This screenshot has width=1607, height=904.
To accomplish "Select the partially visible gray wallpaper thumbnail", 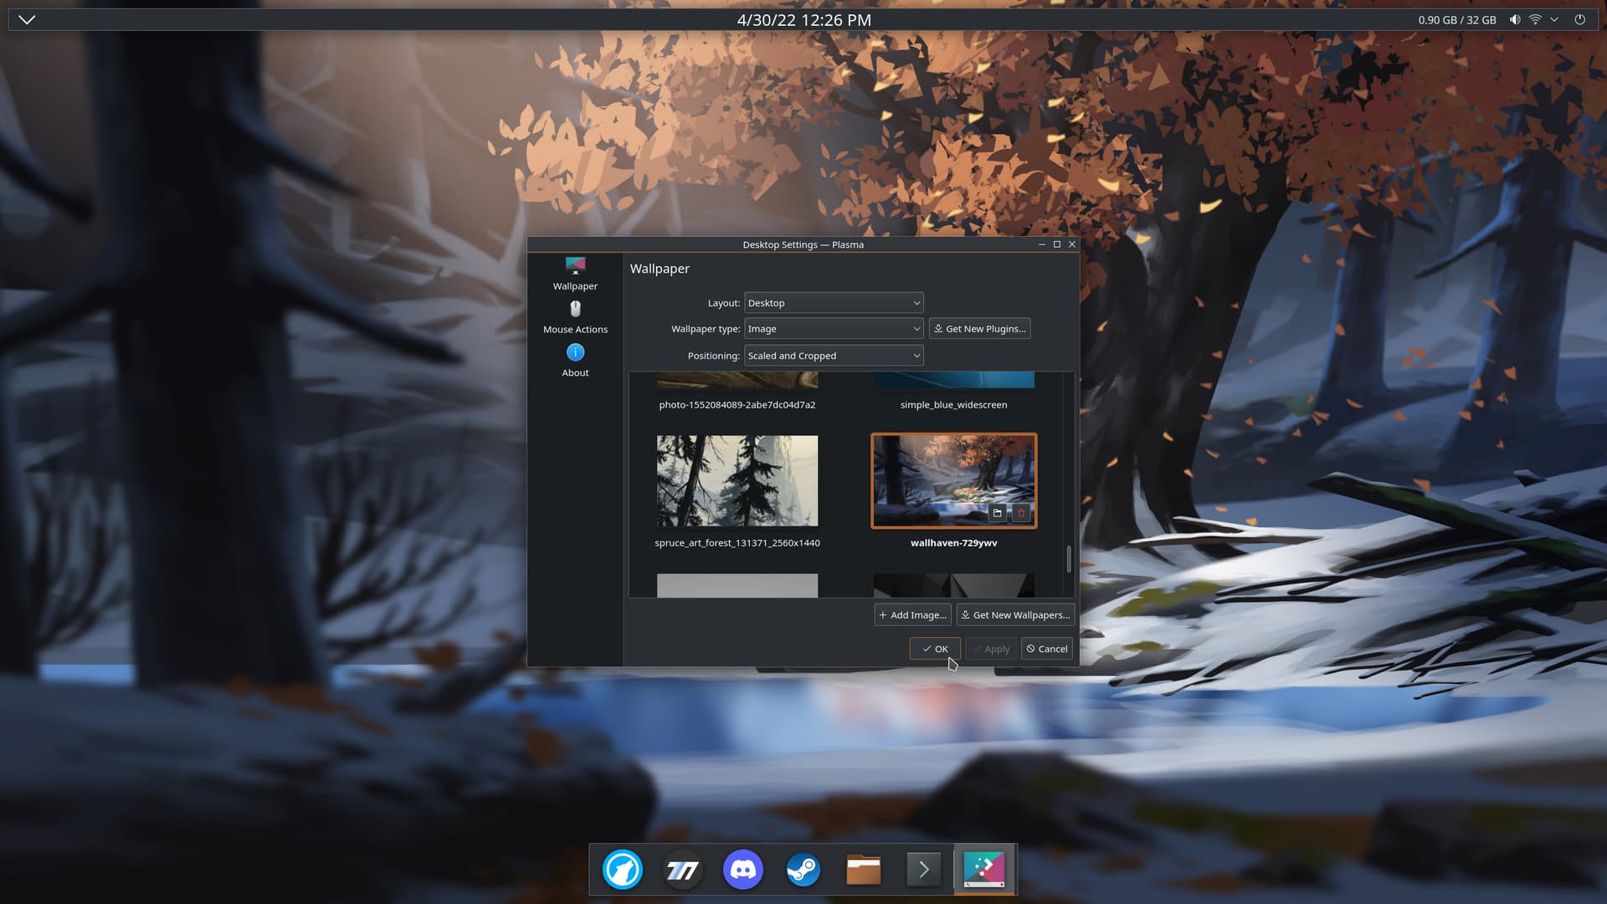I will click(737, 585).
